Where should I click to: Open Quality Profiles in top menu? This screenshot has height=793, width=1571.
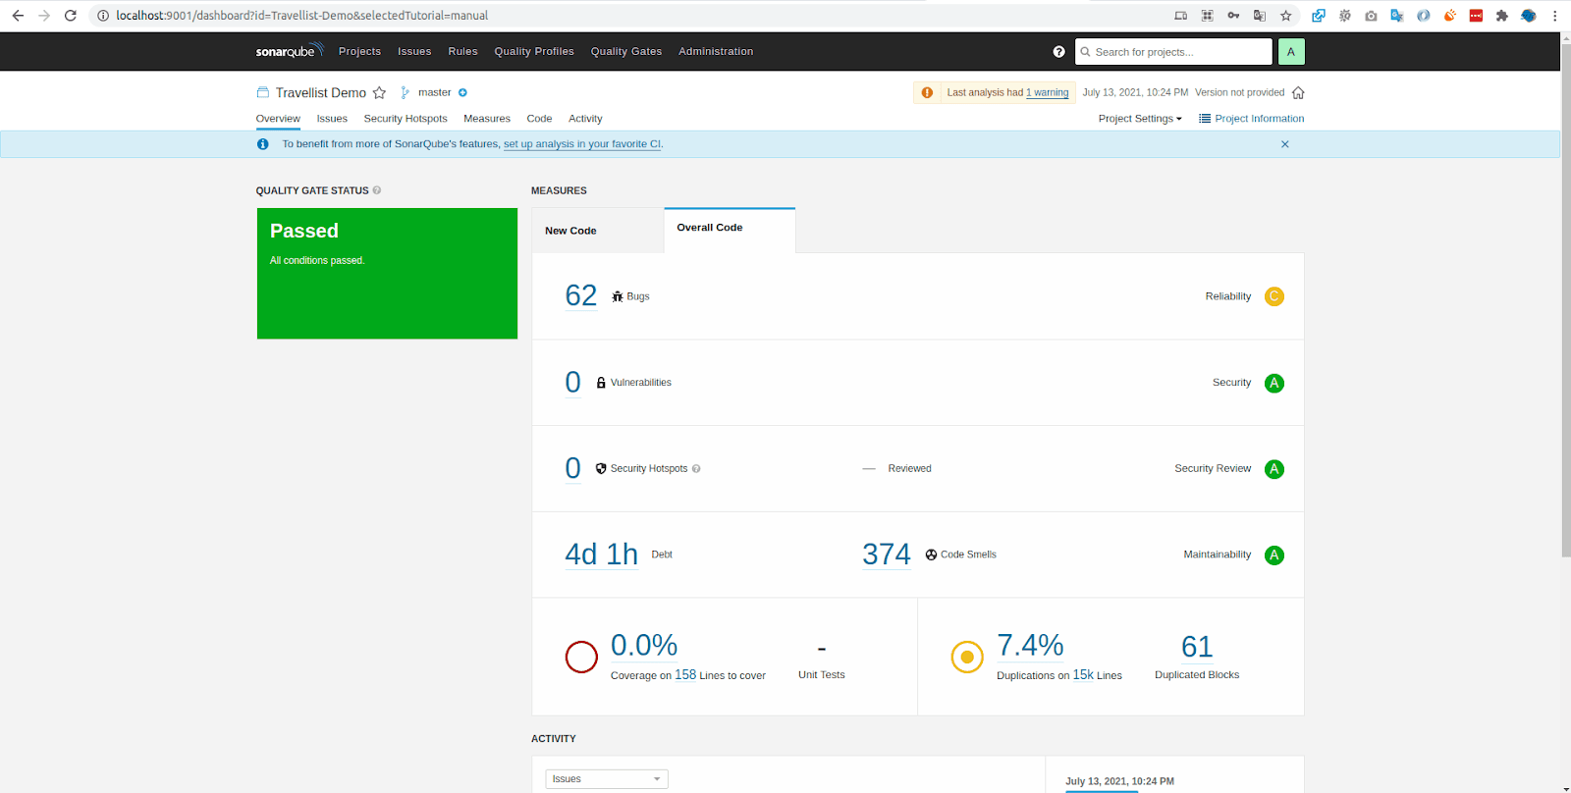533,52
